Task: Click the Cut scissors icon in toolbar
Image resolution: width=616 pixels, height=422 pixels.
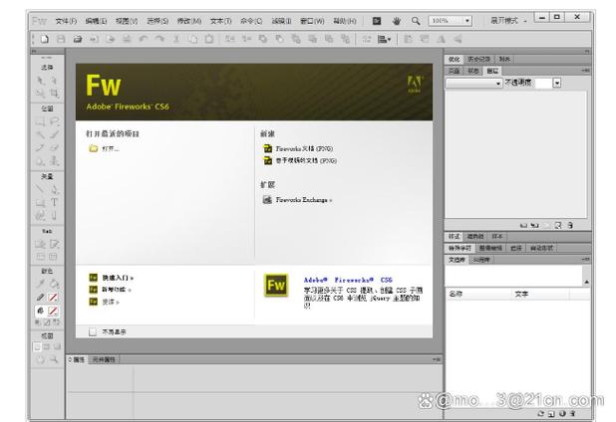Action: coord(176,39)
